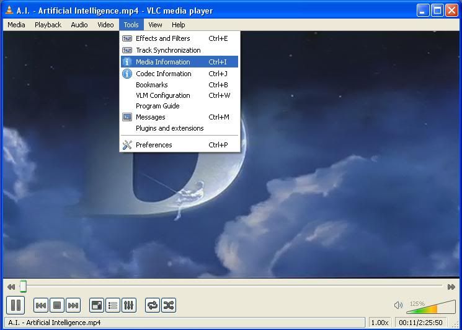
Task: Click the VLC cone title bar icon
Action: (x=9, y=10)
